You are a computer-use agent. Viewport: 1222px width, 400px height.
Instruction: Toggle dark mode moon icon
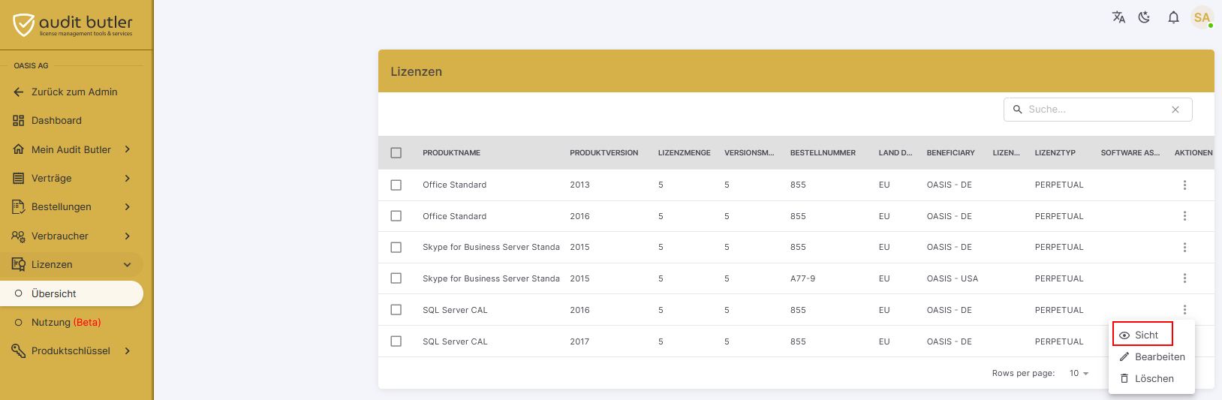click(x=1145, y=17)
